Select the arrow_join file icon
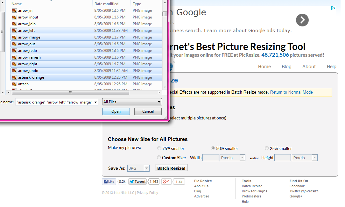Image resolution: width=345 pixels, height=207 pixels. (x=14, y=24)
